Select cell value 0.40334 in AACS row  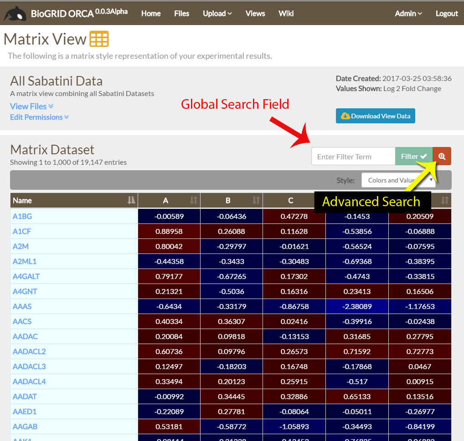click(169, 321)
